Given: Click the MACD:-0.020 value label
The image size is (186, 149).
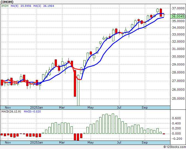Looking at the screenshot, I should 32,112.
